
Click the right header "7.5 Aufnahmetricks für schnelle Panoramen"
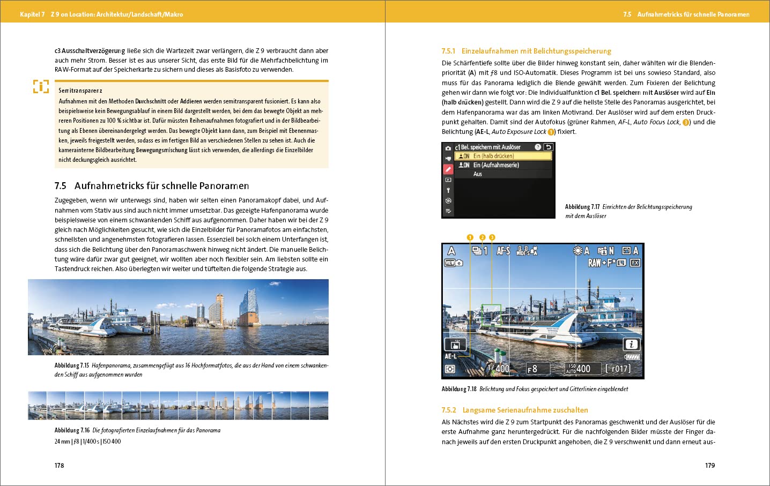coord(686,14)
